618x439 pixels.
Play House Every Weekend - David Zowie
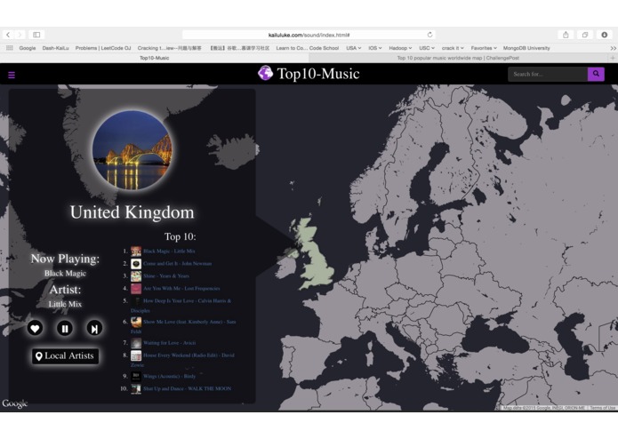[182, 360]
